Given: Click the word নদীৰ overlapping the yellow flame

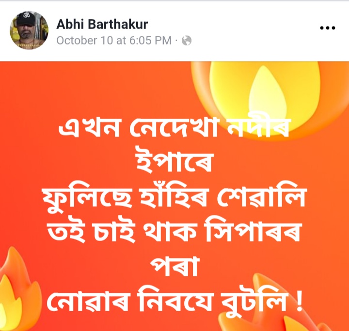Looking at the screenshot, I should [260, 127].
